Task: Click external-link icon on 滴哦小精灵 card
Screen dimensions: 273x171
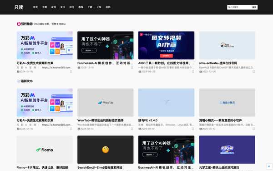Action: [x=253, y=129]
